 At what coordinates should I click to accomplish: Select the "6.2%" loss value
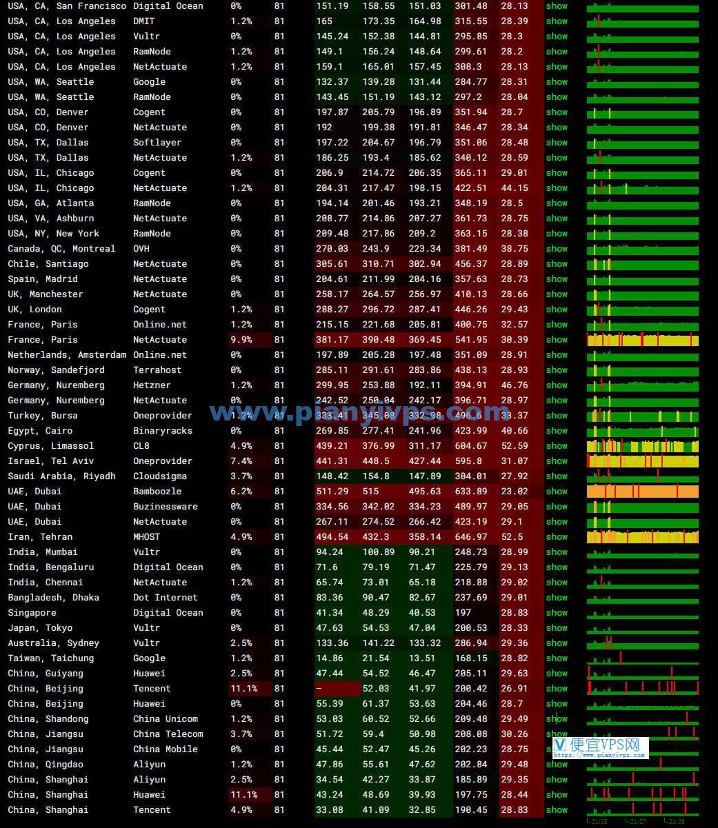pyautogui.click(x=241, y=492)
